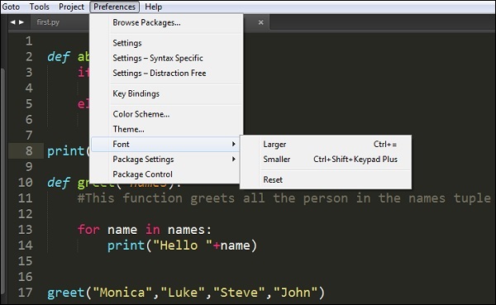This screenshot has width=496, height=305.
Task: Click the 'for' keyword on line 13
Action: [88, 230]
